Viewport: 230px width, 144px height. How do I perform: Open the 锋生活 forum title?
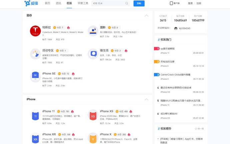(x=104, y=50)
